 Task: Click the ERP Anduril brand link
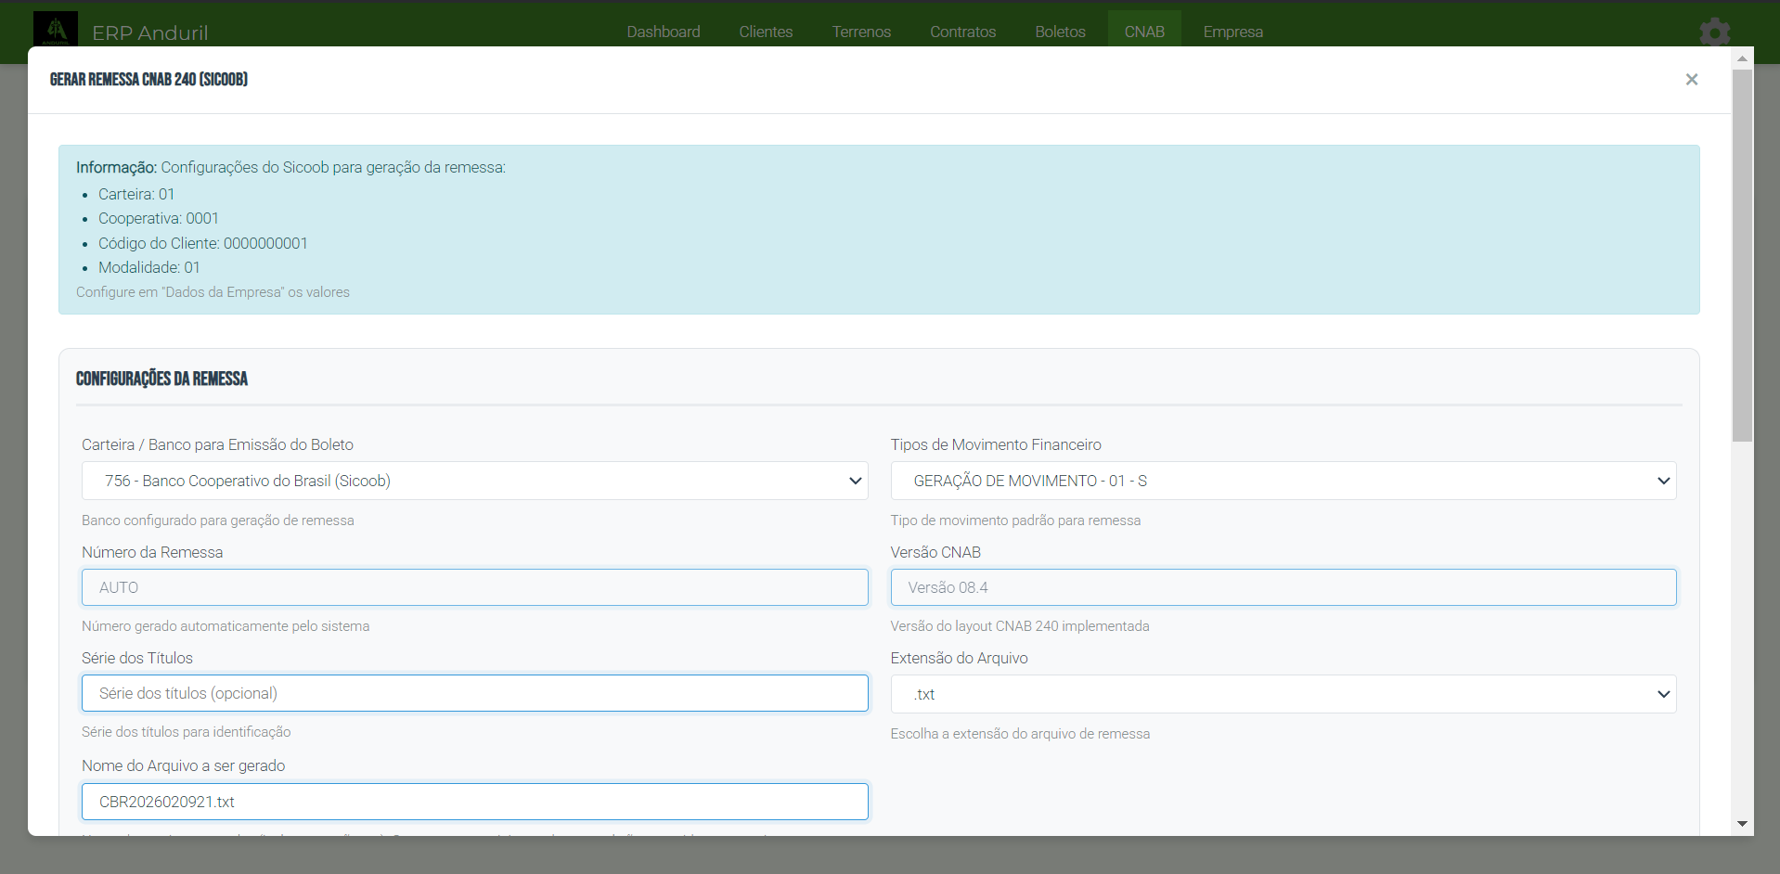point(150,33)
